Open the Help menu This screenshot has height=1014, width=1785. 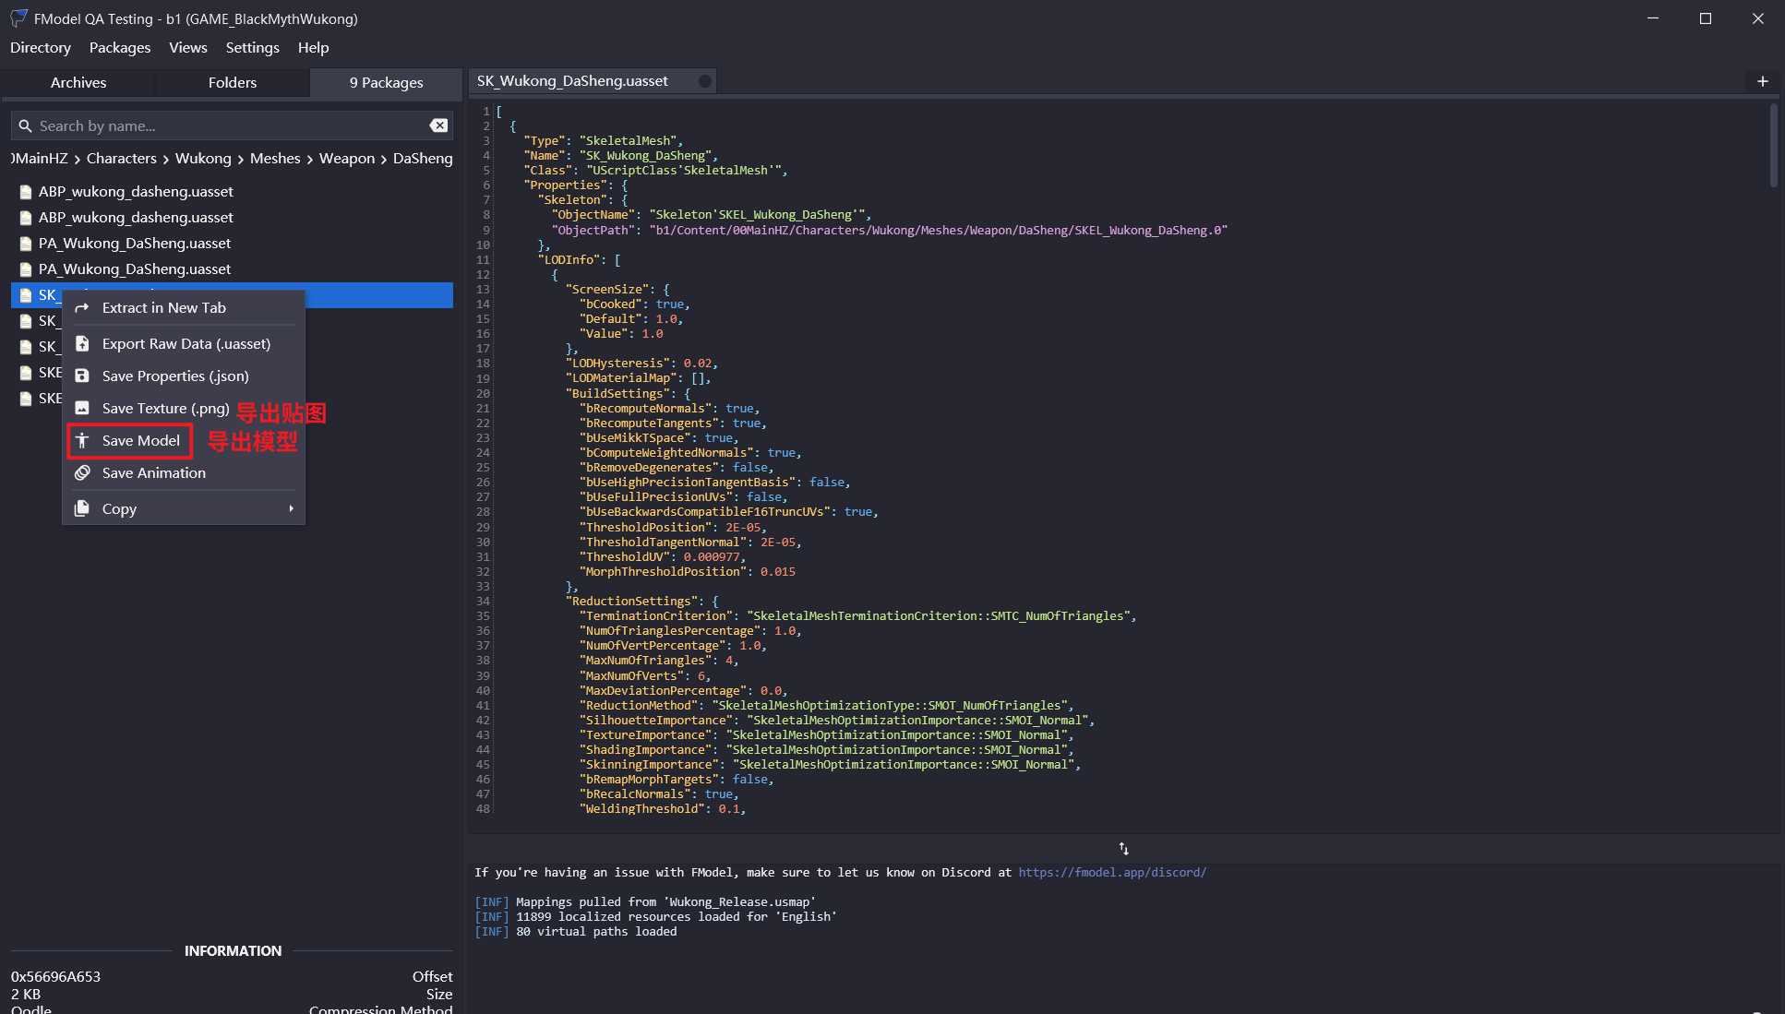click(x=313, y=47)
